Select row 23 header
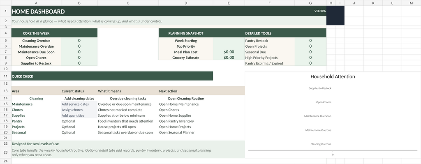 pos(6,152)
